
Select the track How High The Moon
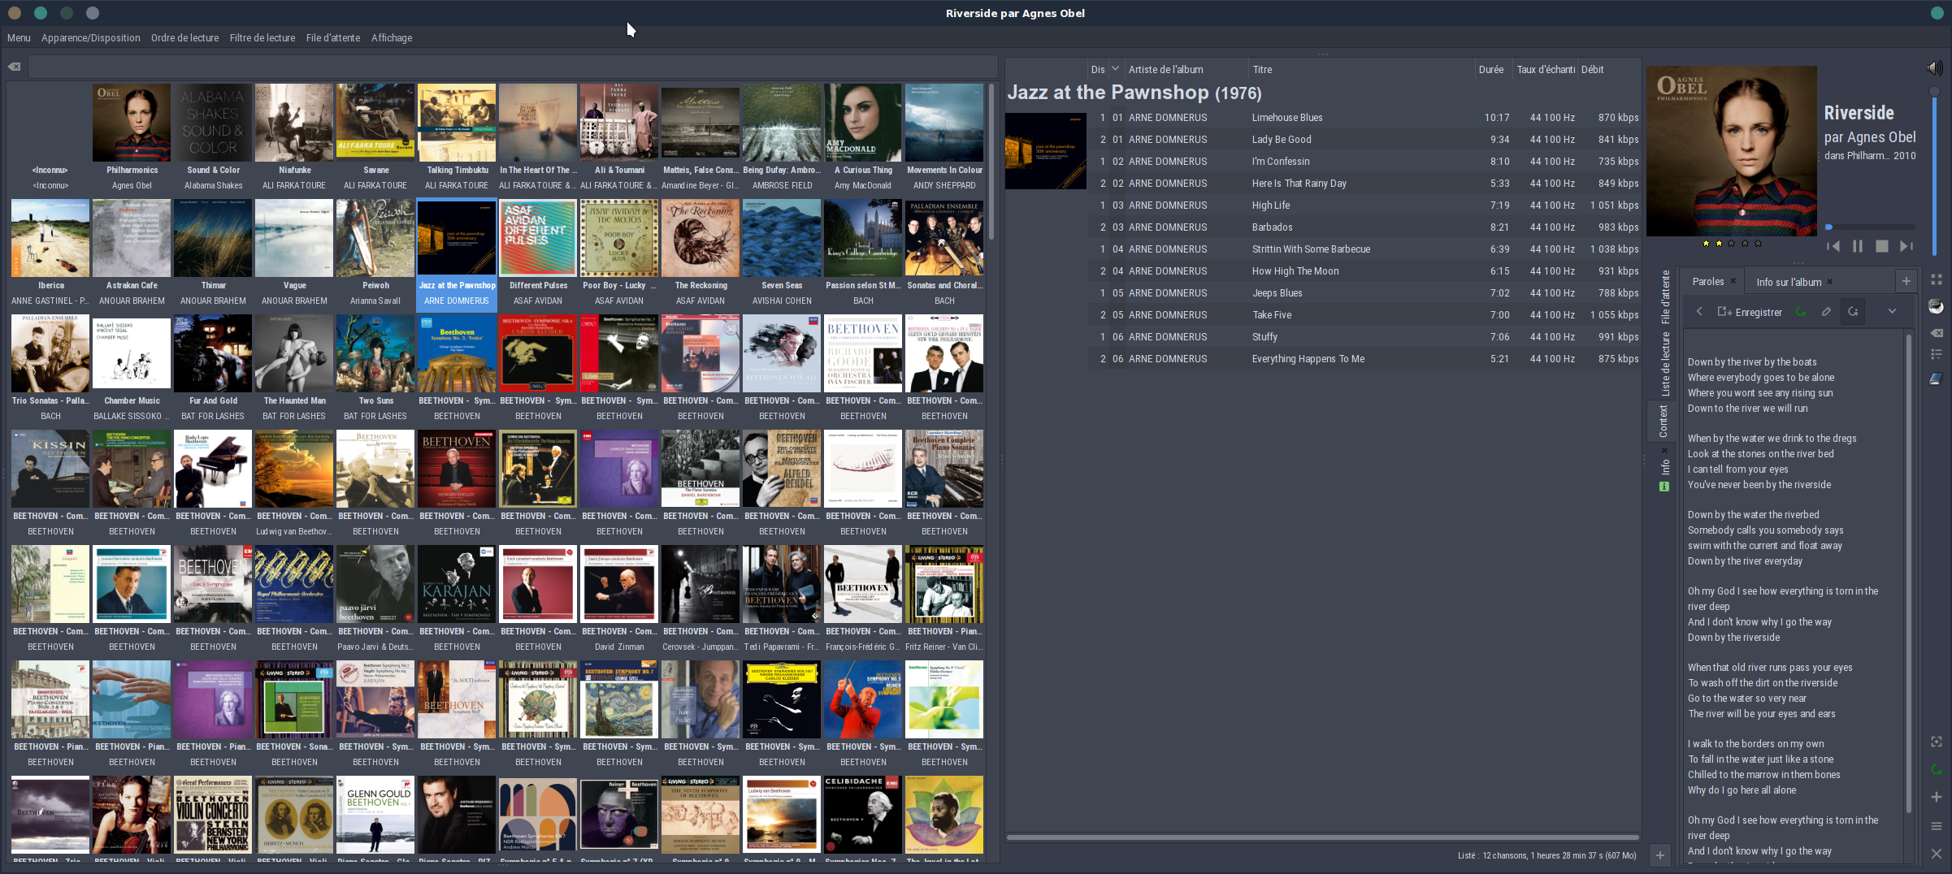[1363, 271]
